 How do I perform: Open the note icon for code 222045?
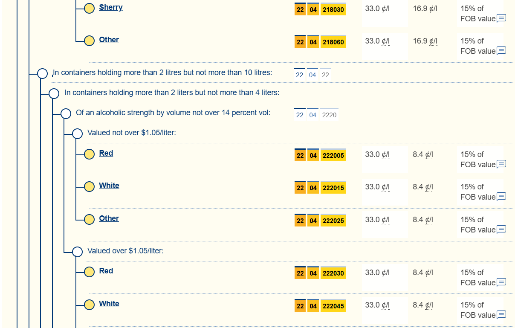click(x=501, y=315)
